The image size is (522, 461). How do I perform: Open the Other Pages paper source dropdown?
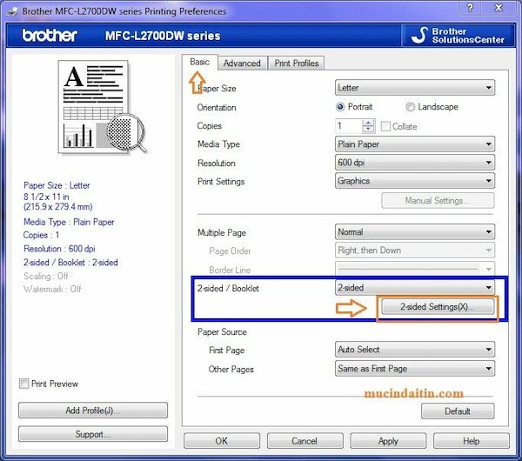point(415,369)
